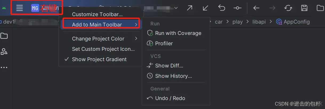The width and height of the screenshot is (325, 109).
Task: Open the hamburger main menu
Action: pos(19,8)
